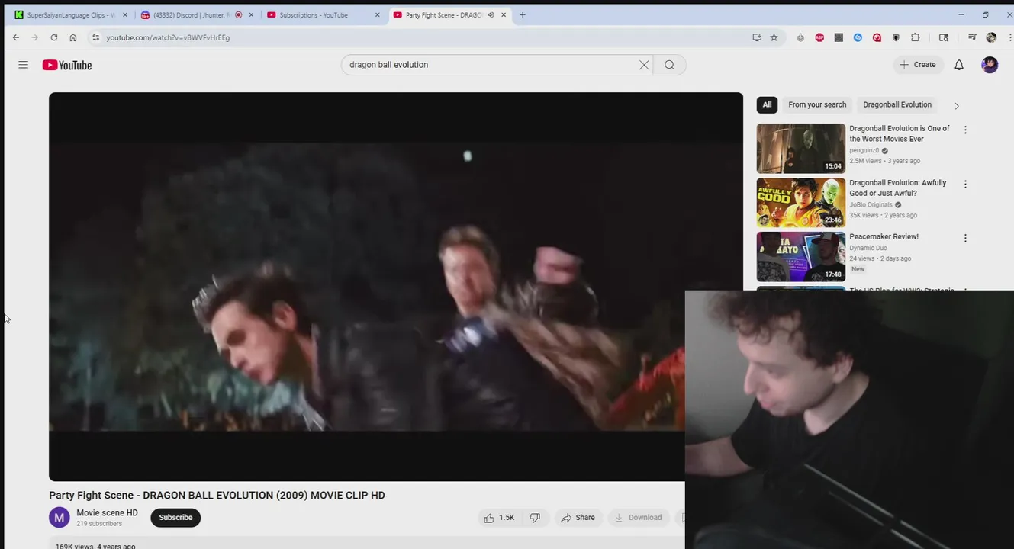Clear the search box with X
This screenshot has height=549, width=1014.
tap(644, 65)
